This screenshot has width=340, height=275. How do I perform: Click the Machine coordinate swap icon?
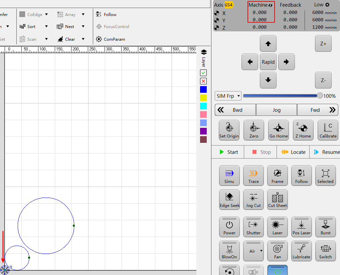pos(271,5)
